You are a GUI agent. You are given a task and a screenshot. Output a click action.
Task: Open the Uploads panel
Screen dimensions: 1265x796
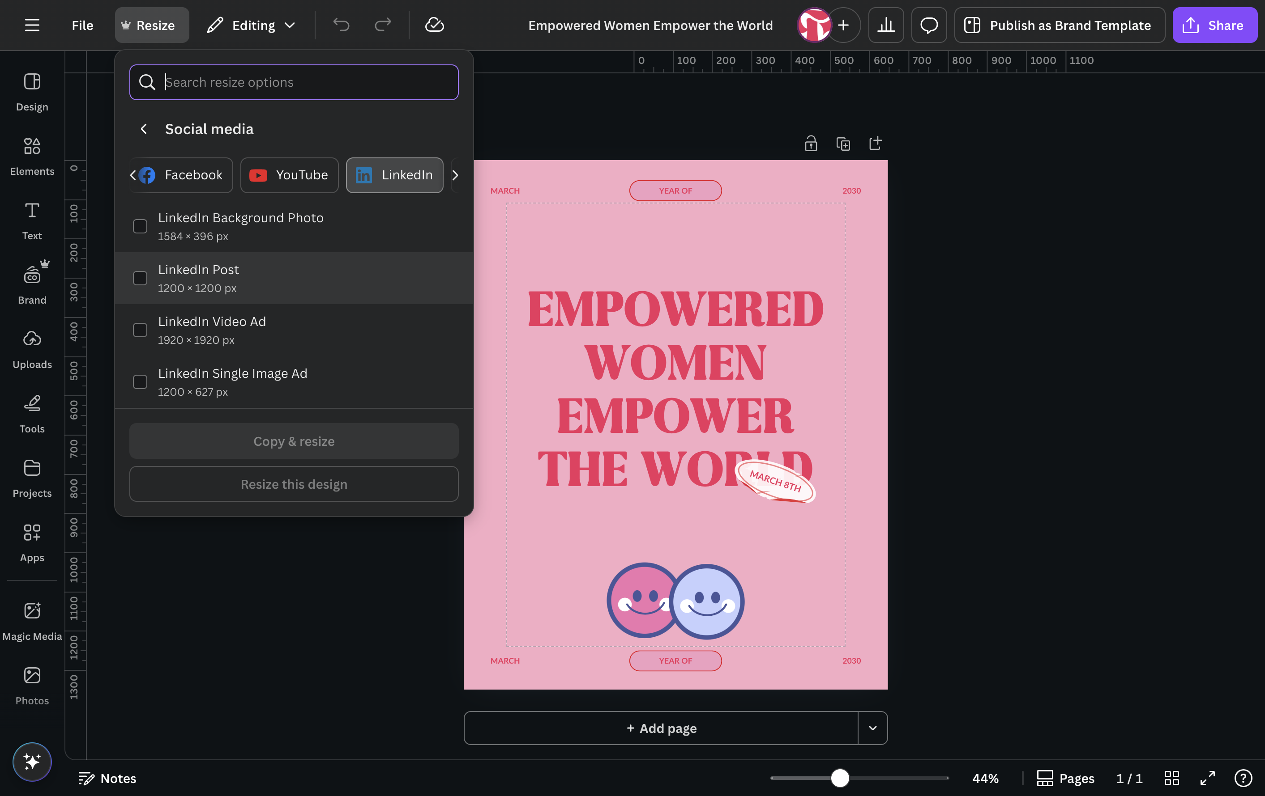point(32,349)
